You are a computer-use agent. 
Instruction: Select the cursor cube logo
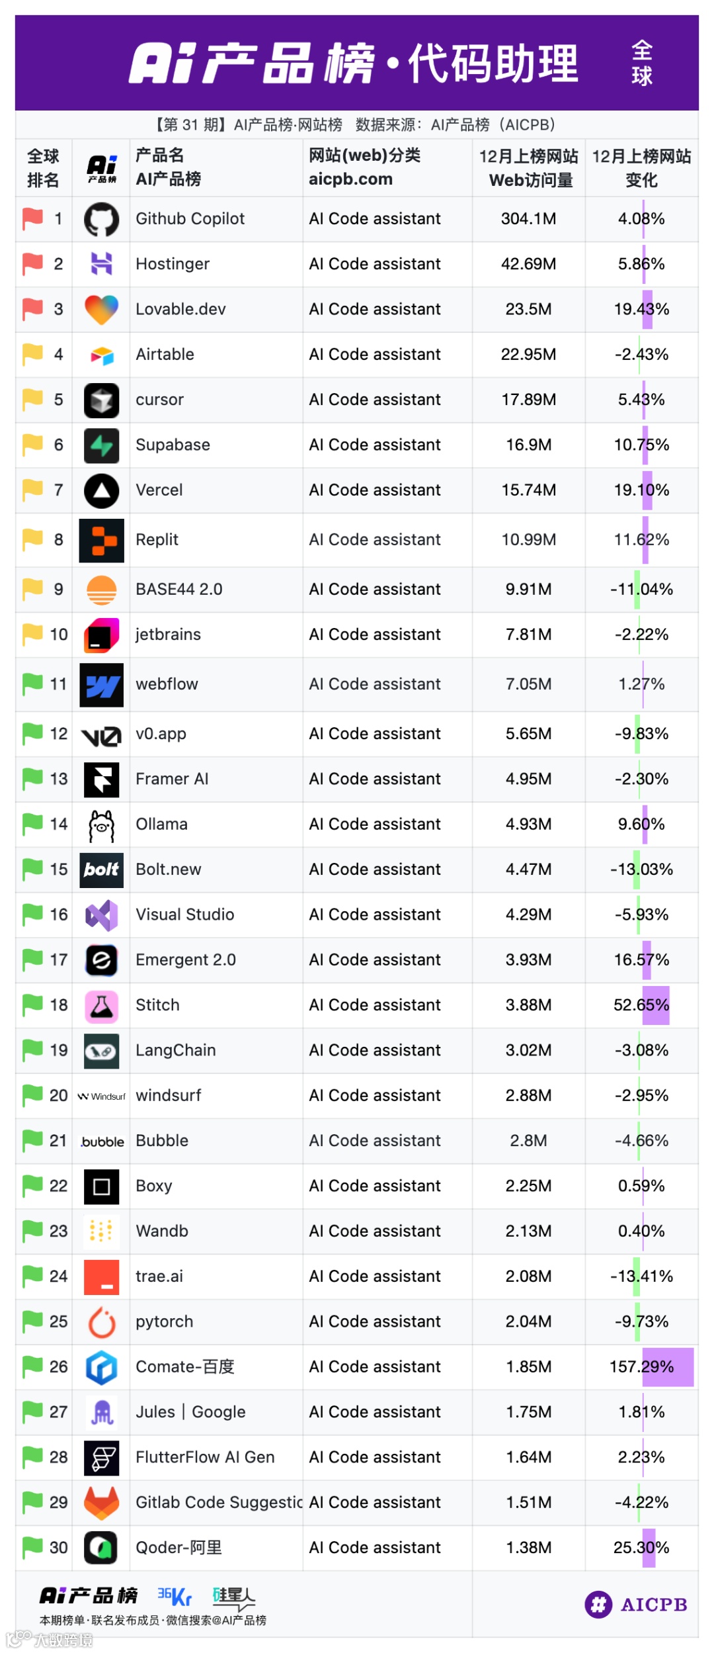tap(101, 400)
